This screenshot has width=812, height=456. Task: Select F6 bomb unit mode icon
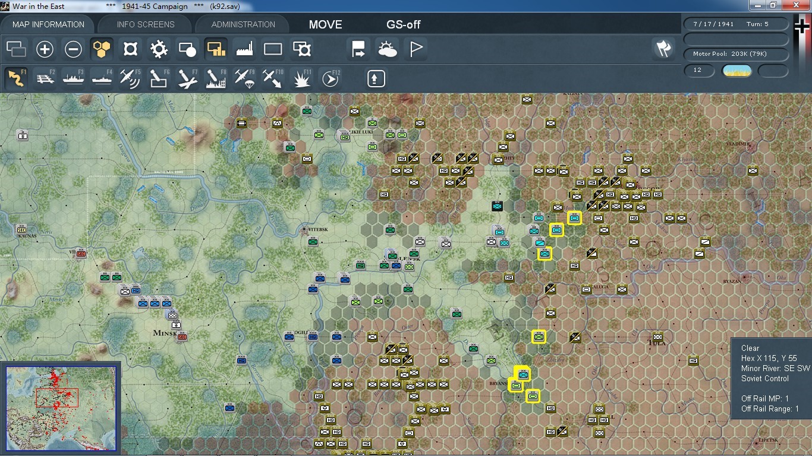159,78
